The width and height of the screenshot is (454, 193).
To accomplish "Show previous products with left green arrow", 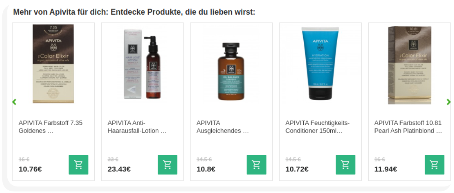I will [14, 102].
